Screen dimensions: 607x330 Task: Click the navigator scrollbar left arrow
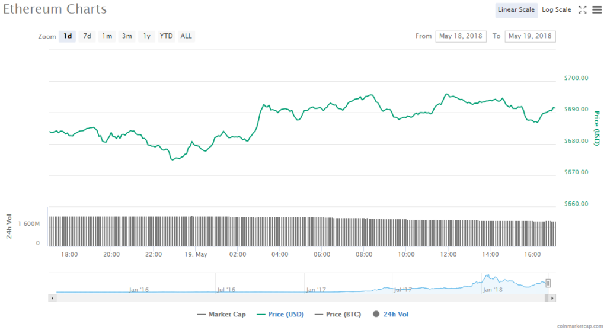53,298
